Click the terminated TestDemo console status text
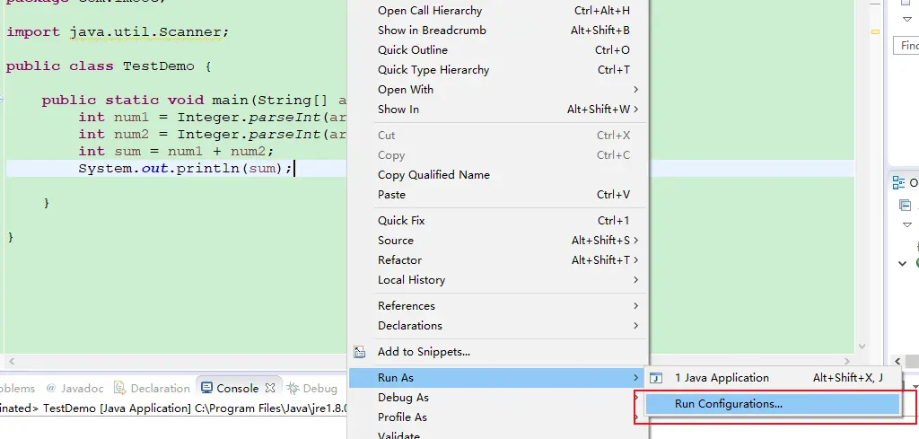The width and height of the screenshot is (919, 439). [174, 408]
